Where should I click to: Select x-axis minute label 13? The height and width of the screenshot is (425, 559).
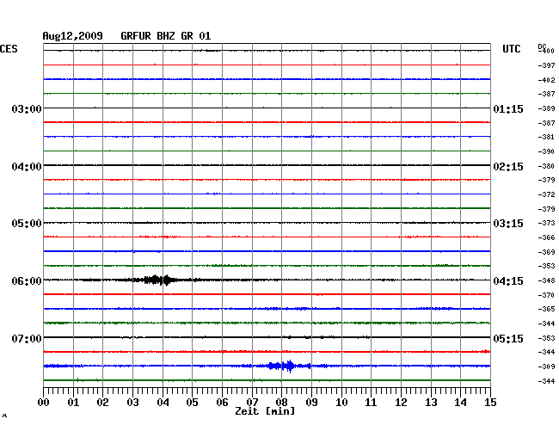pyautogui.click(x=431, y=402)
